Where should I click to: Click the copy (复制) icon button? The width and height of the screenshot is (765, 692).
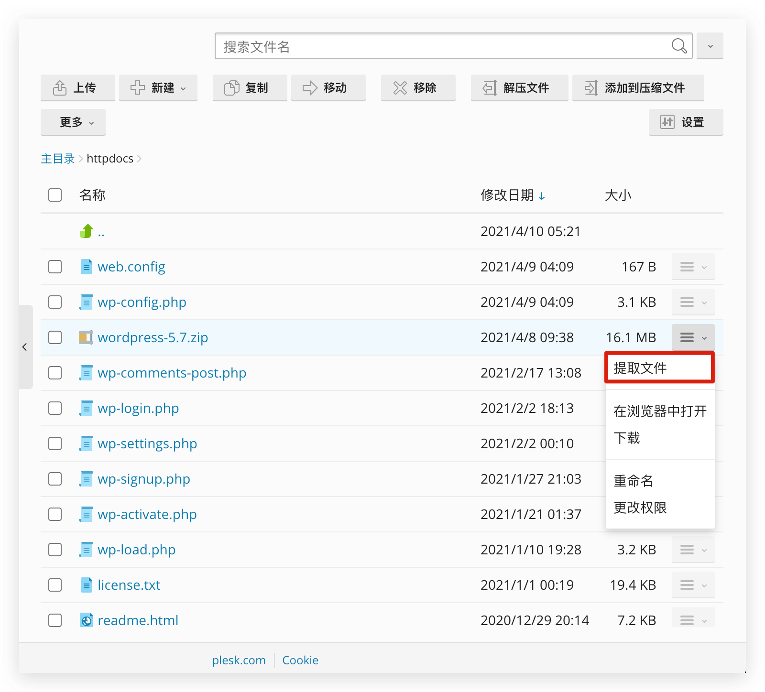249,88
